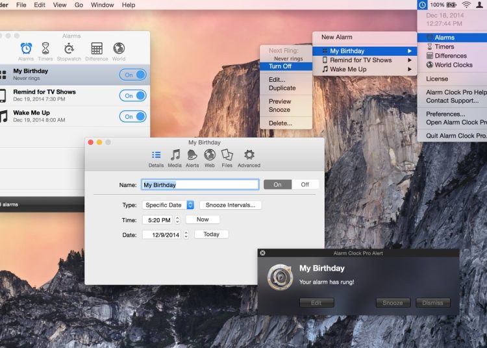
Task: Open the Alerts bell icon tab
Action: pyautogui.click(x=192, y=156)
